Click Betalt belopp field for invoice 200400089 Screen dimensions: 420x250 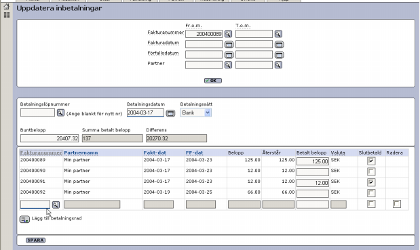pyautogui.click(x=313, y=161)
